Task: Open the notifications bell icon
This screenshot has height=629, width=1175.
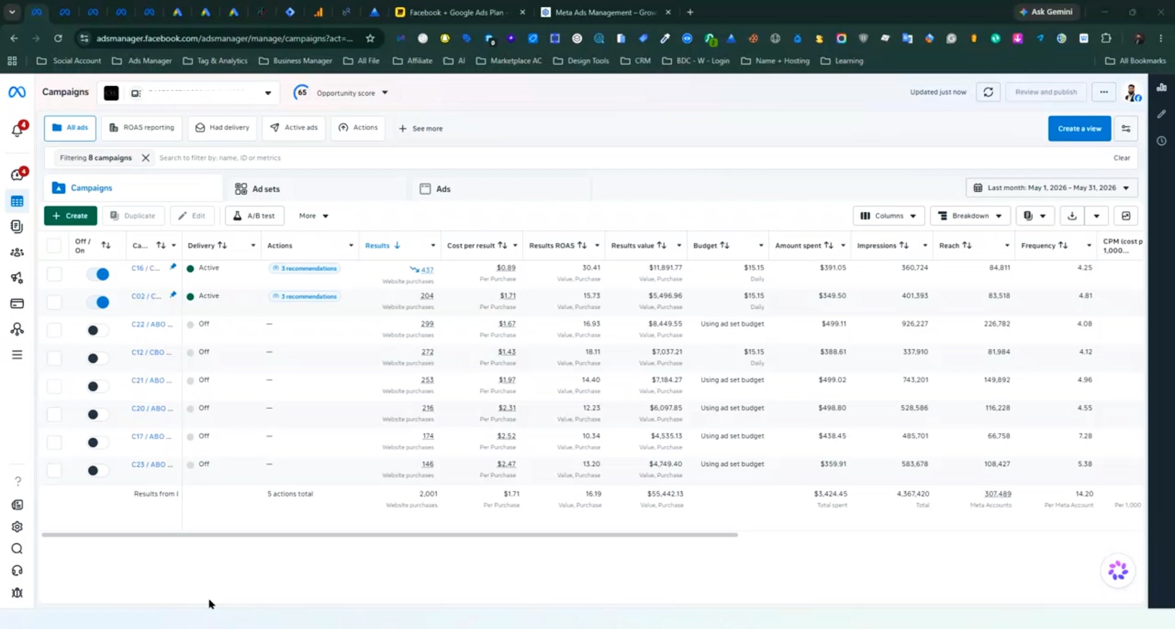Action: coord(17,130)
